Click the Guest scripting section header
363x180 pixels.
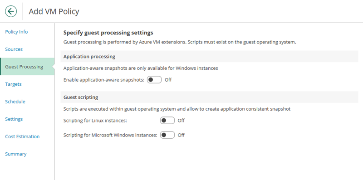pos(209,97)
